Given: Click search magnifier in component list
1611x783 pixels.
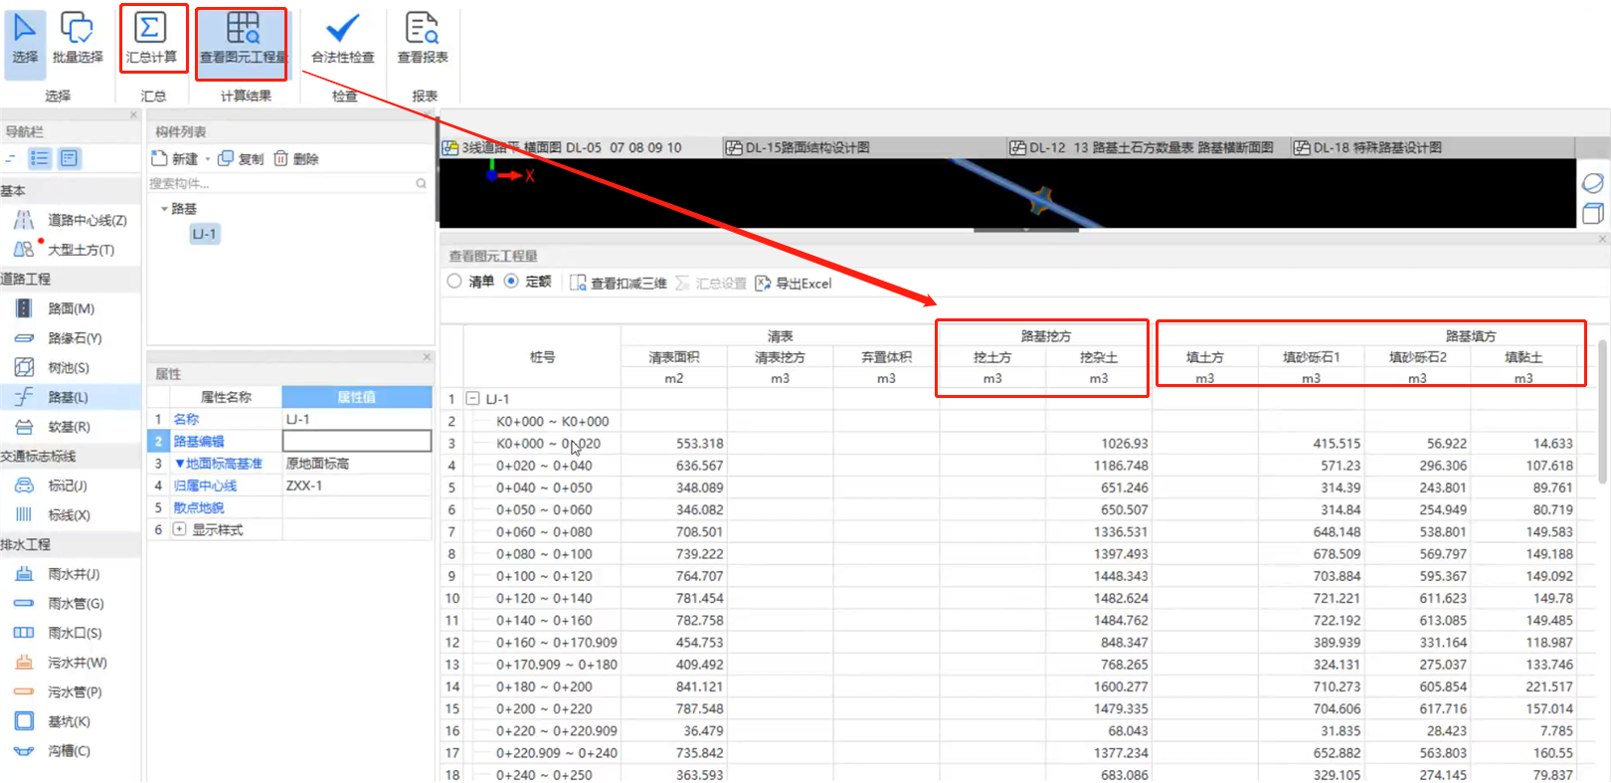Looking at the screenshot, I should [x=422, y=183].
